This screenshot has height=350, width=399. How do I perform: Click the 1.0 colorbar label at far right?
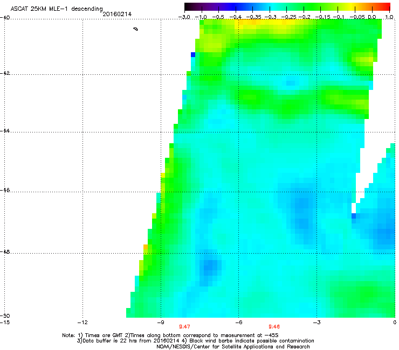pos(389,17)
